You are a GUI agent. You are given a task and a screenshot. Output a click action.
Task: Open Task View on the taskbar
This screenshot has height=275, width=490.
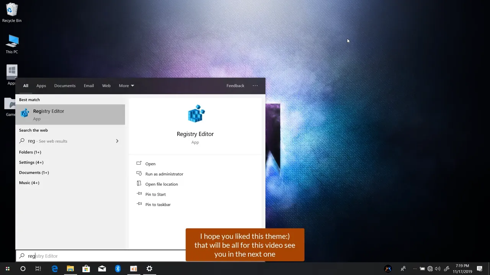tap(38, 269)
